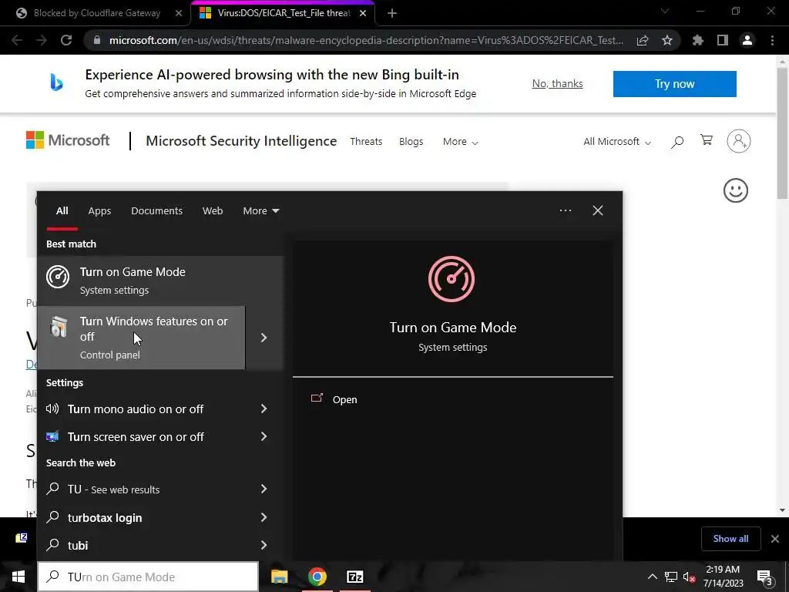
Task: Open the Windows Start menu
Action: click(x=18, y=577)
